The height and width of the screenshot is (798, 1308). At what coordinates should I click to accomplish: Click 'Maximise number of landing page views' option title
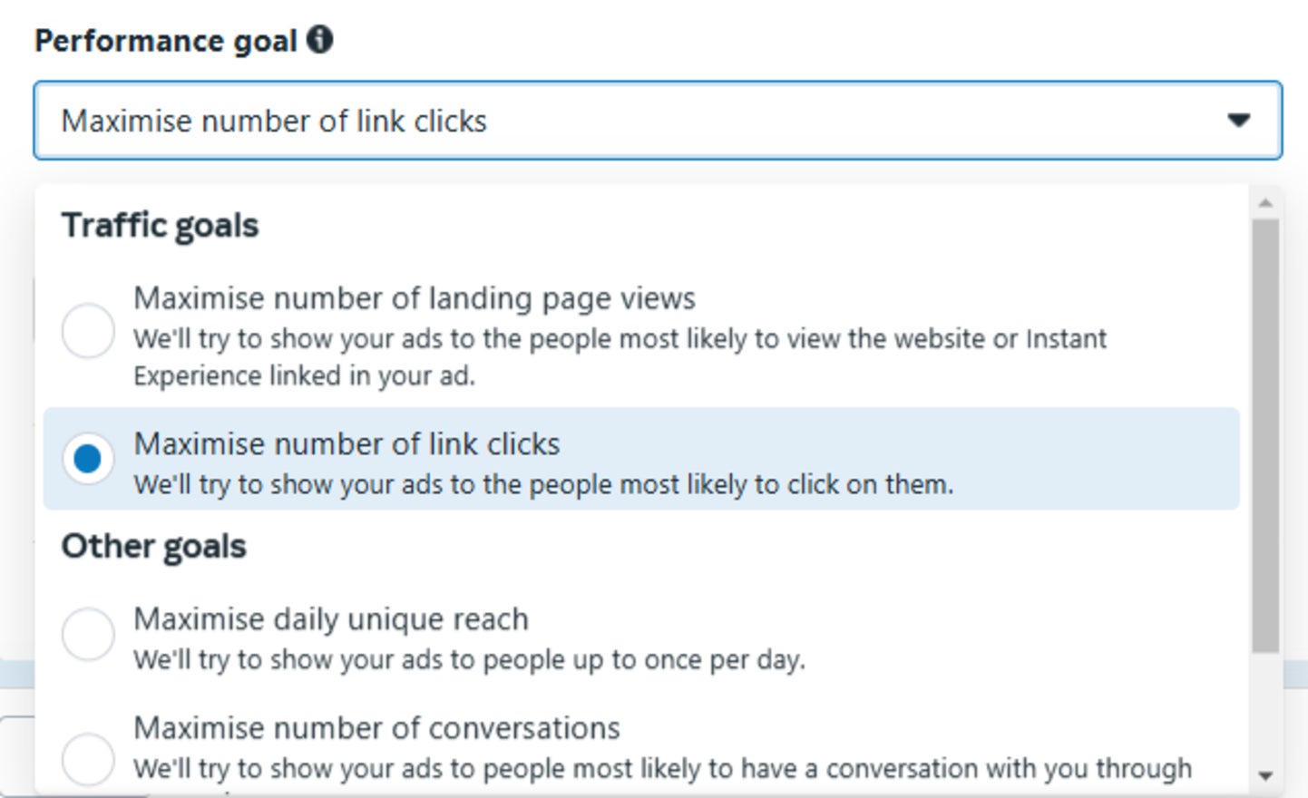click(415, 298)
